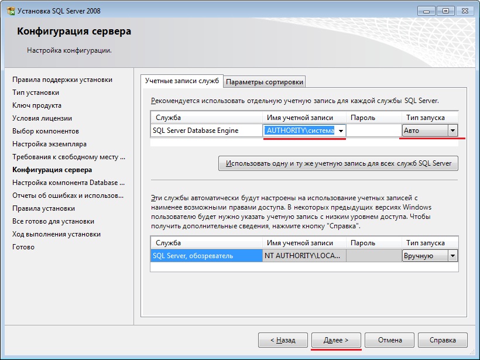Open account name dropdown for Database Engine
The width and height of the screenshot is (480, 360).
click(341, 131)
